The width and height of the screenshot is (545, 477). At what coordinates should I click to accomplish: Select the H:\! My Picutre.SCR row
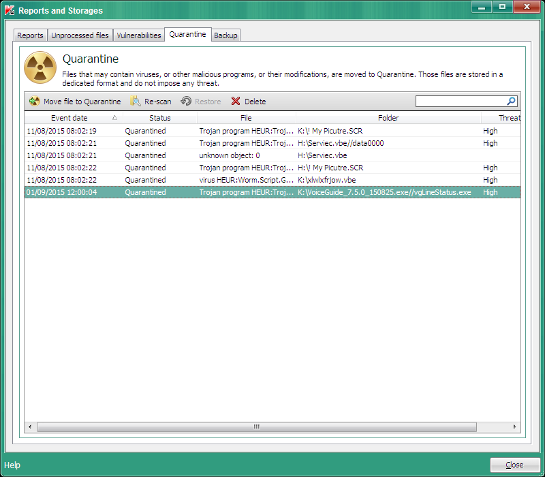pos(272,168)
